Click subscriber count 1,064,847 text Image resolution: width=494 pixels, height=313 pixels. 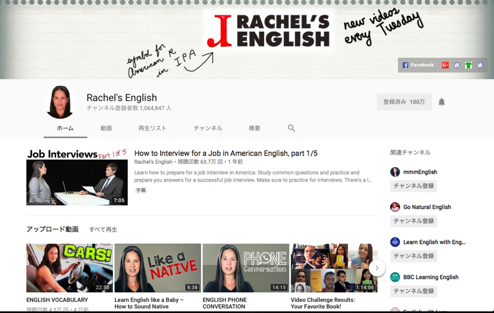(x=129, y=108)
